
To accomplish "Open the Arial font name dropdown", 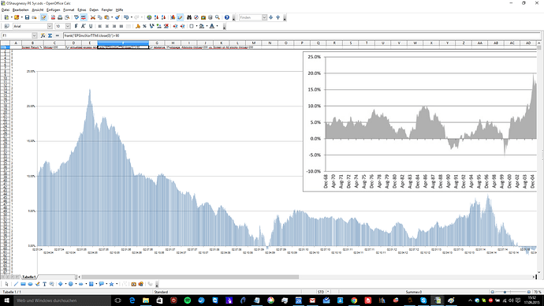I will pos(50,26).
